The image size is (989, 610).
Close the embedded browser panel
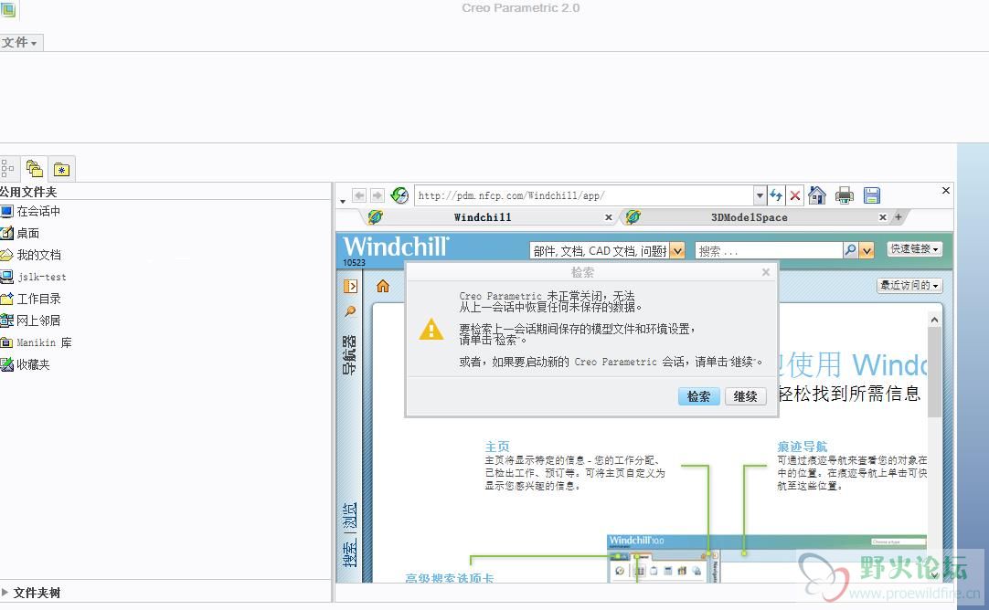(x=945, y=190)
